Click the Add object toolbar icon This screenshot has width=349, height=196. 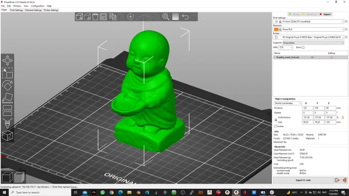pos(79,17)
